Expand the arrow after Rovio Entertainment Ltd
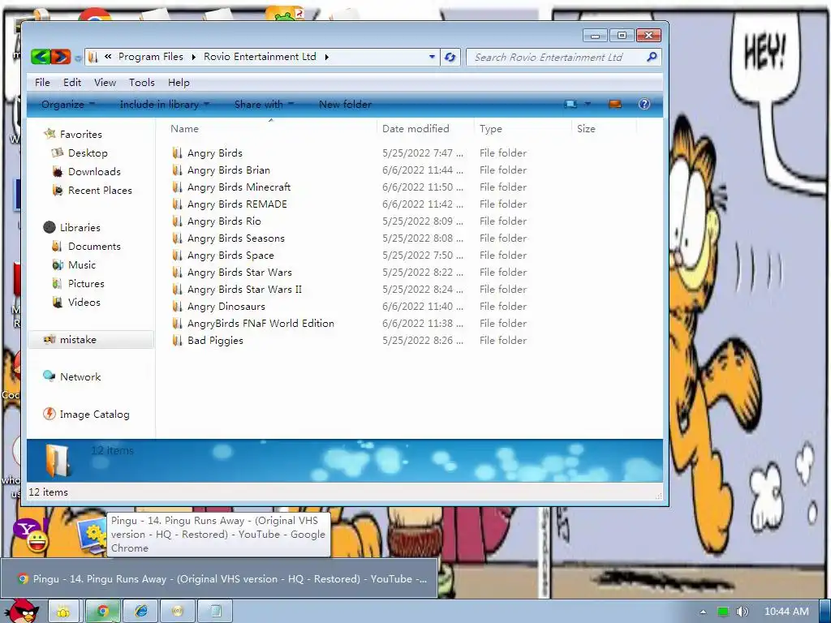831x623 pixels. pos(326,57)
